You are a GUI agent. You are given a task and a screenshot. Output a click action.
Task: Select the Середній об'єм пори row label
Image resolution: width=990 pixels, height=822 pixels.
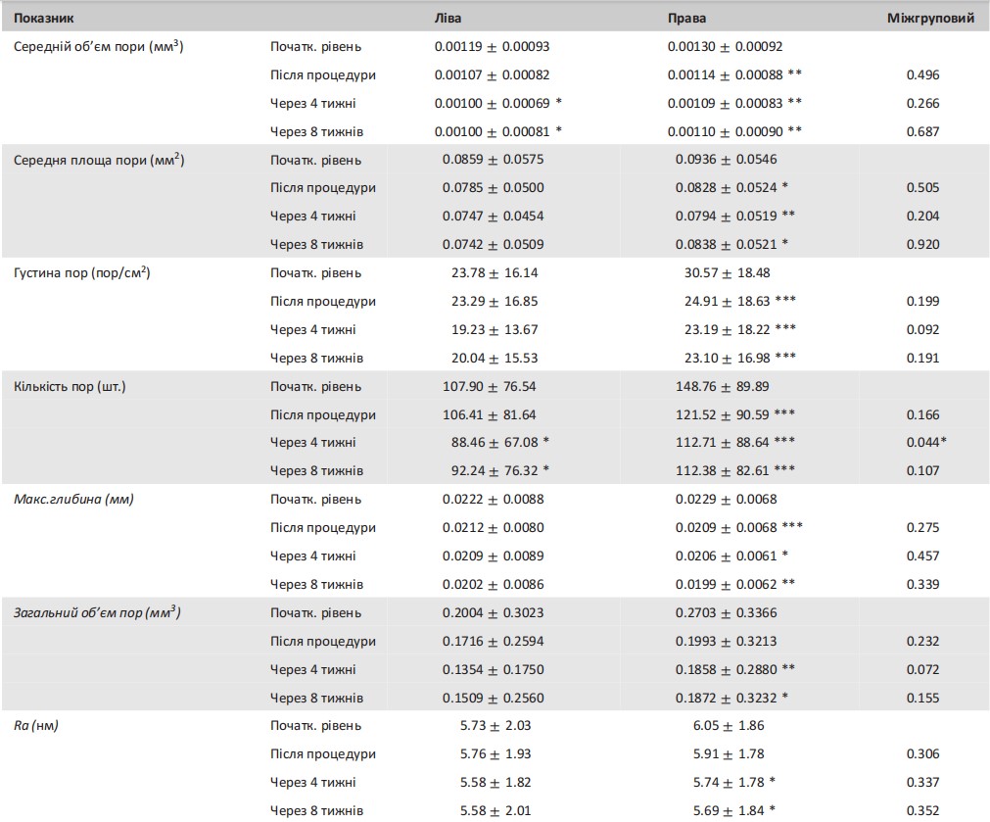point(98,46)
